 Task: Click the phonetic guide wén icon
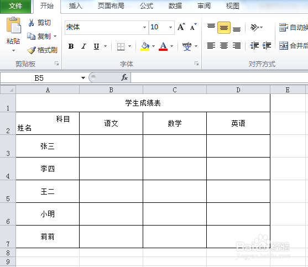coord(187,46)
